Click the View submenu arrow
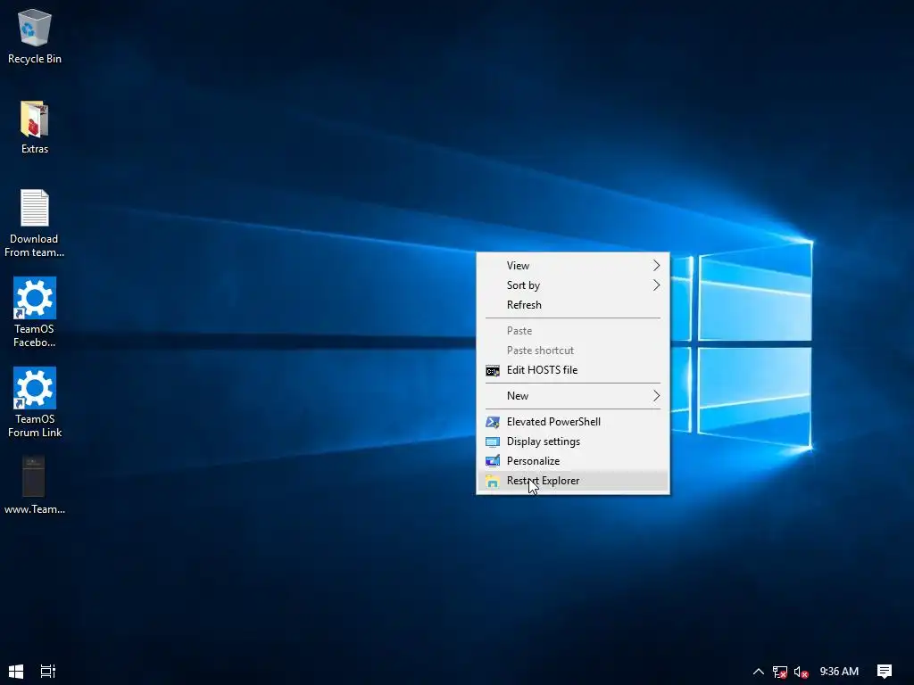The image size is (914, 685). coord(656,266)
